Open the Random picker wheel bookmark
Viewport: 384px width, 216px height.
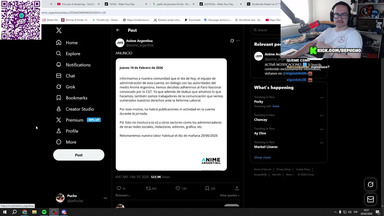point(167,20)
